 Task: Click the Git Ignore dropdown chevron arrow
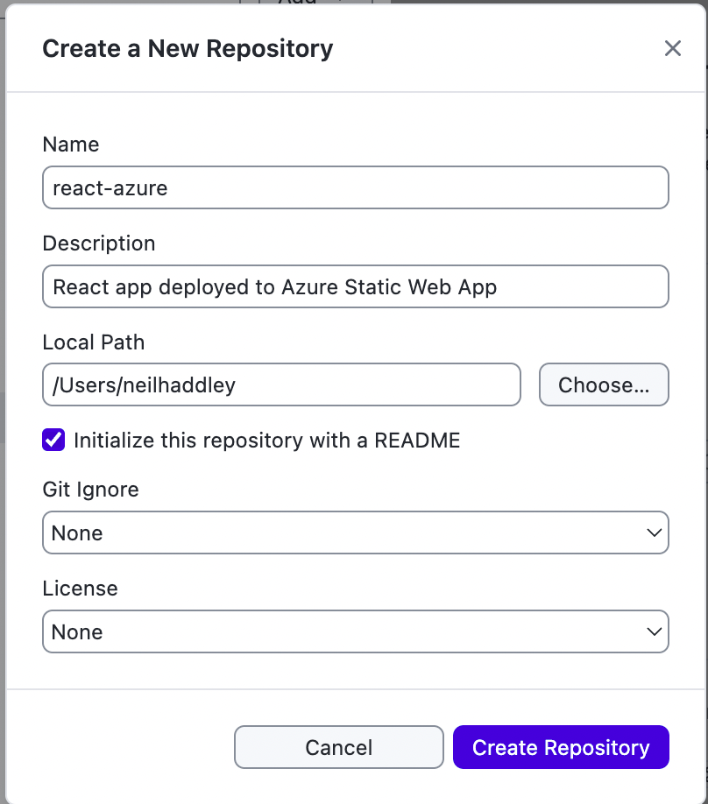[653, 533]
